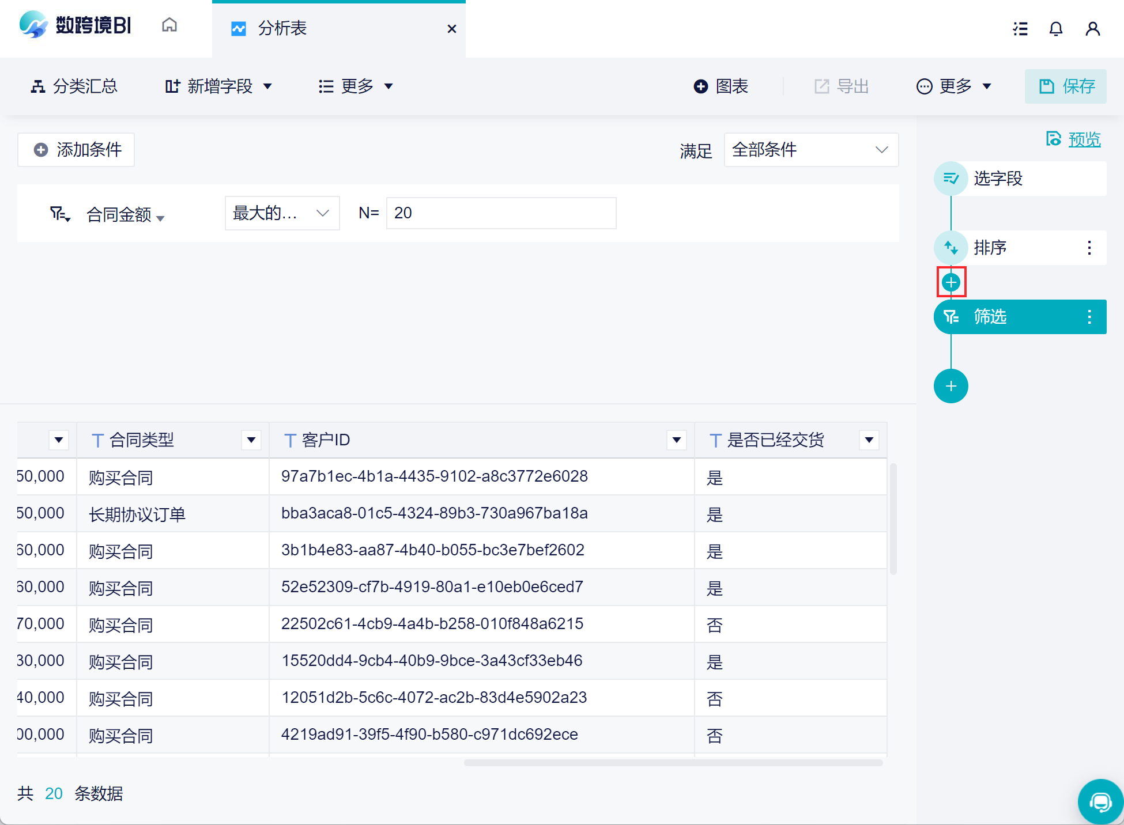Open the notifications bell

pos(1055,29)
